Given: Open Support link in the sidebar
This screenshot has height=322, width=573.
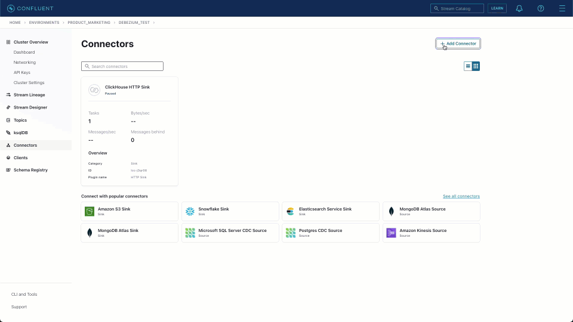Looking at the screenshot, I should (19, 307).
